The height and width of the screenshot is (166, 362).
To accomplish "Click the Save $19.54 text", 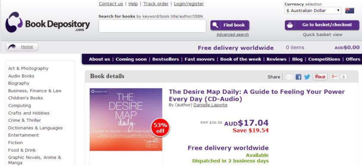I will [x=250, y=131].
